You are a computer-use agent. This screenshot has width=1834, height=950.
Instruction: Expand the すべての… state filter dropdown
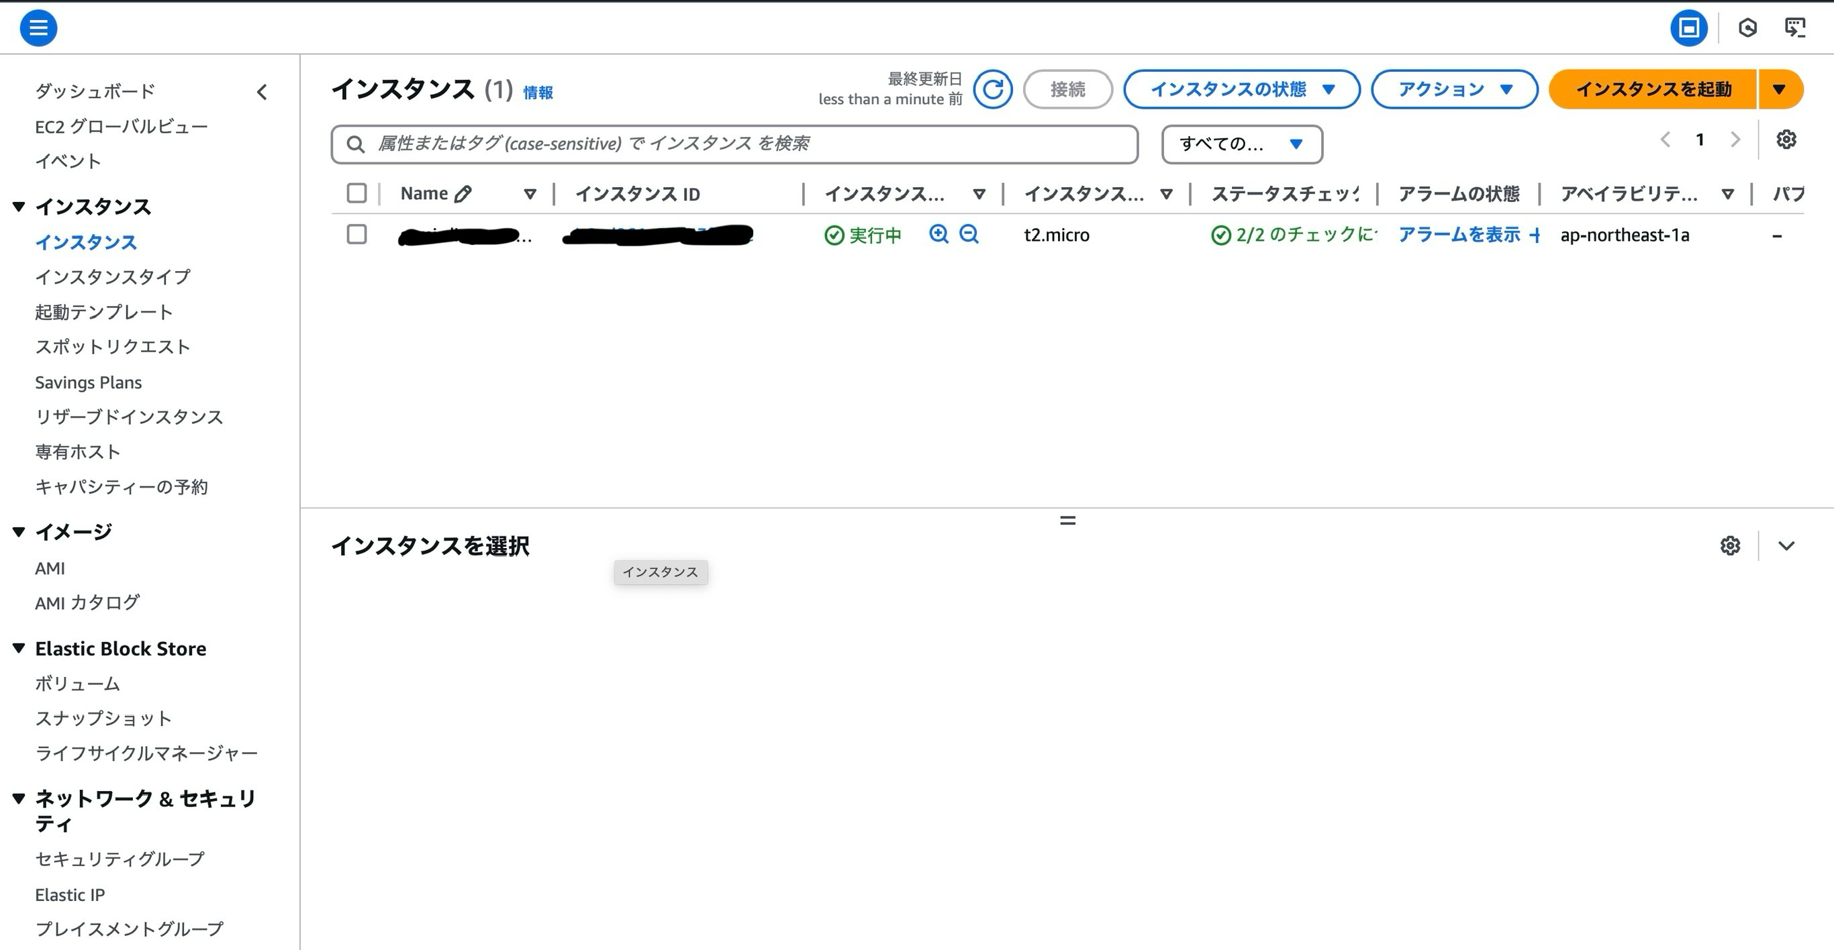click(x=1242, y=144)
